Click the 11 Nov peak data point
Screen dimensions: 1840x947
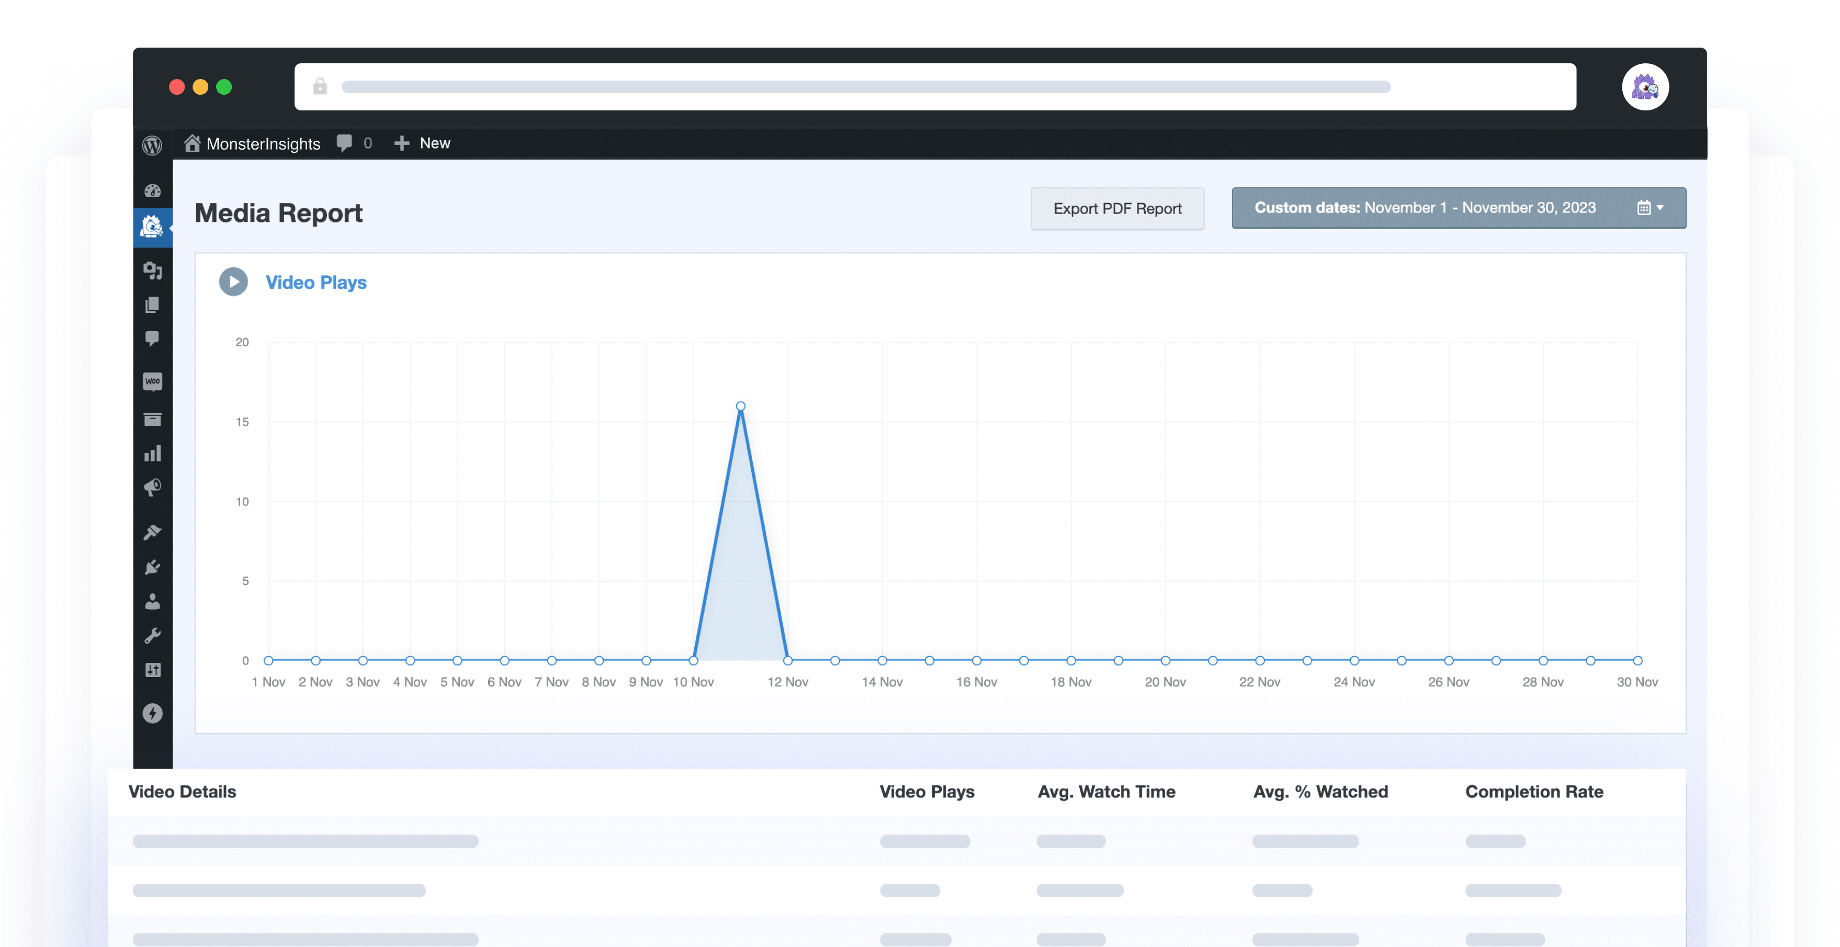pyautogui.click(x=740, y=405)
